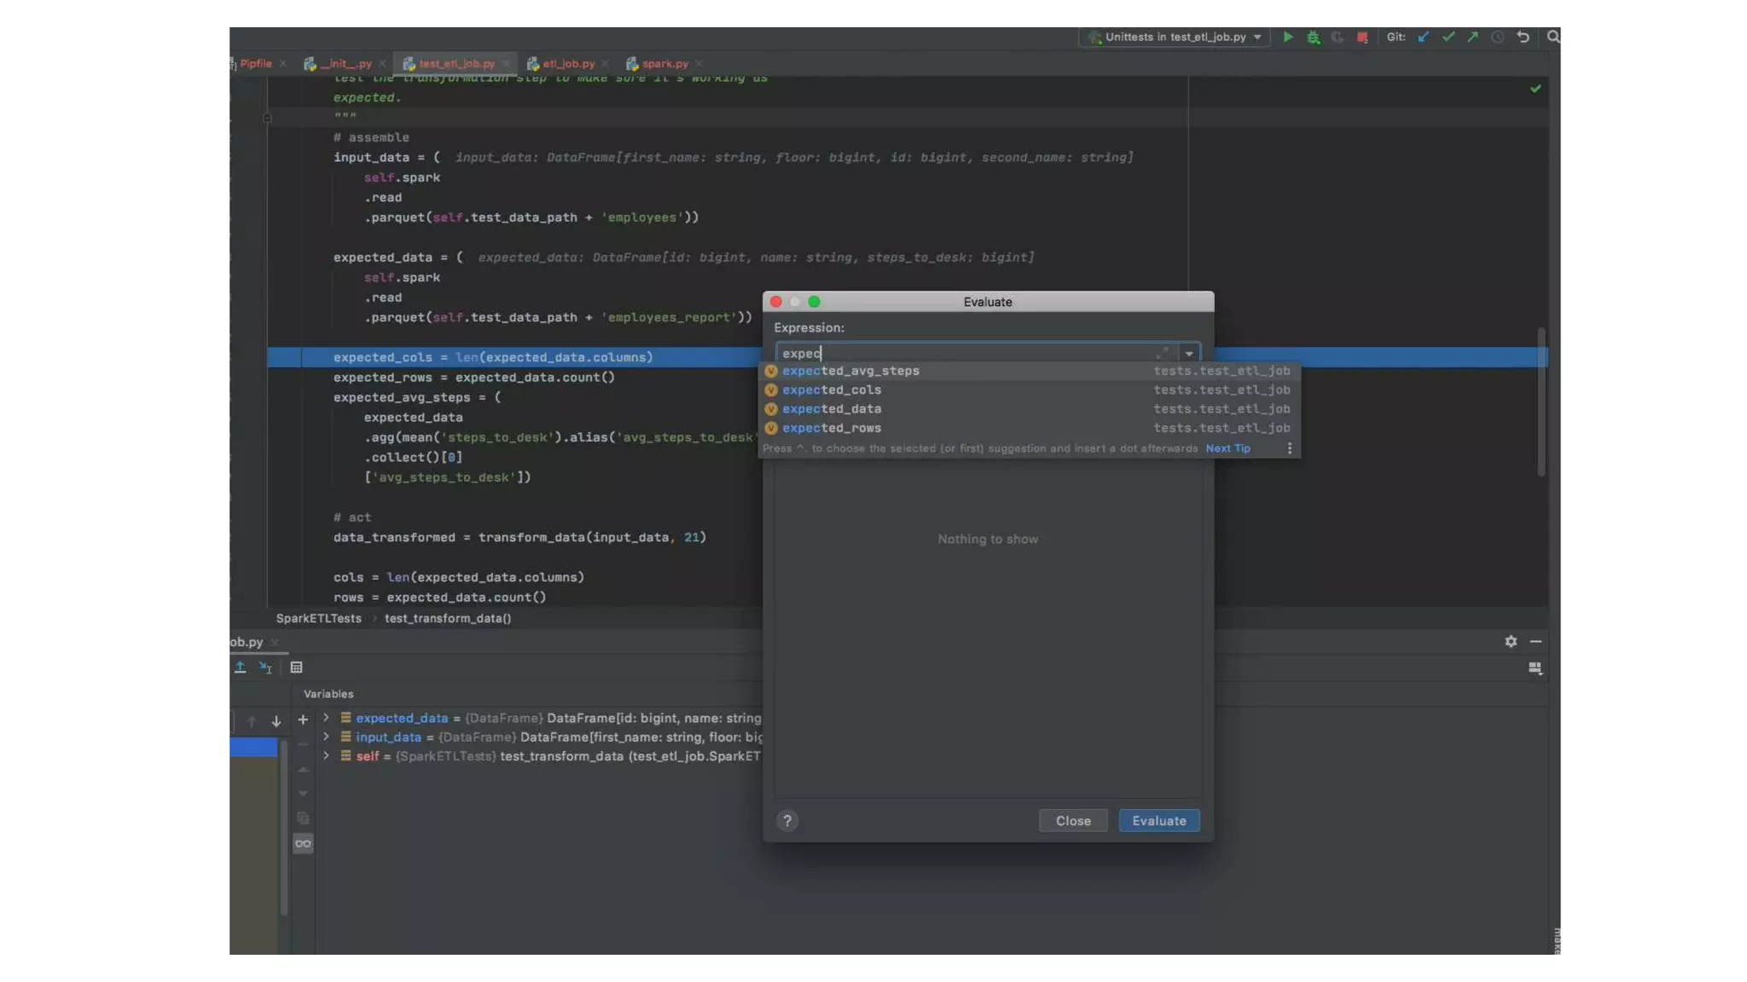Expand the self variable
Screen dimensions: 1747x982
click(x=326, y=756)
